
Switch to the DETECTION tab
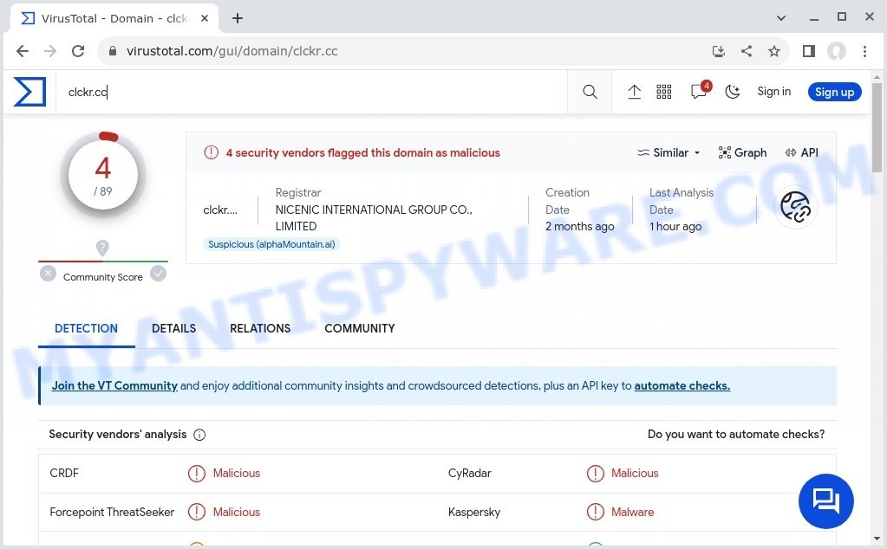click(x=86, y=328)
